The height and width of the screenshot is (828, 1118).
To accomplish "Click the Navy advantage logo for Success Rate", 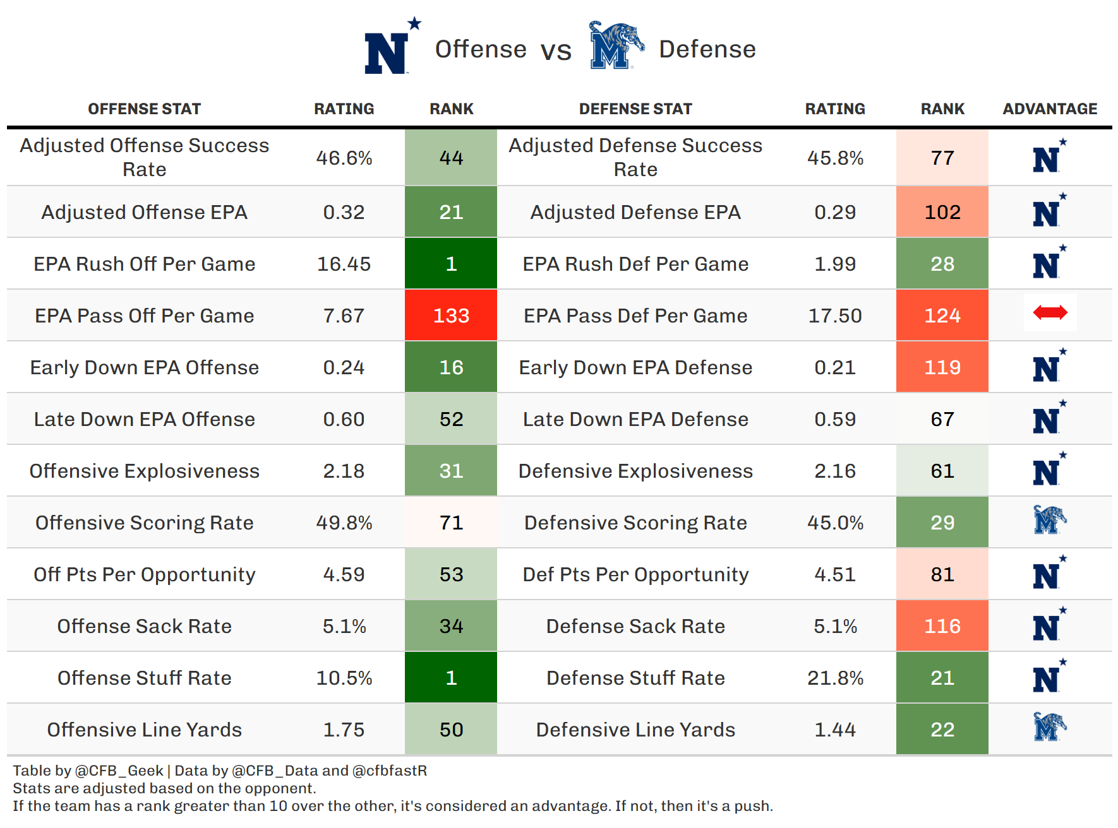I will coord(1049,157).
